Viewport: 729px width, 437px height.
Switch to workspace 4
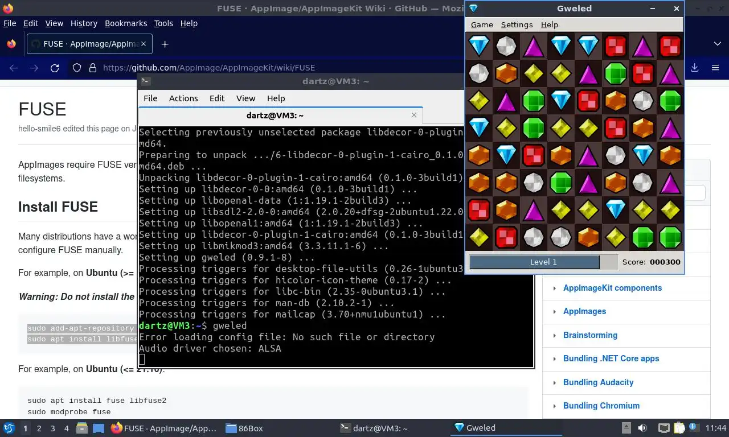(67, 428)
